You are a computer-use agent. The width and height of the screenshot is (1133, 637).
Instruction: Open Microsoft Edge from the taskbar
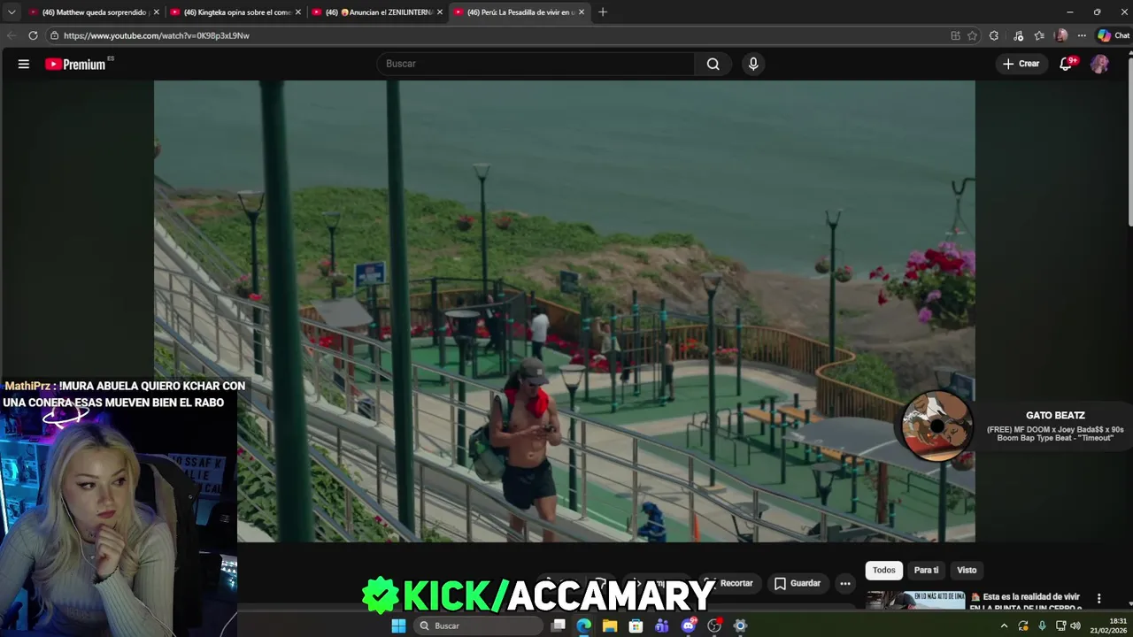coord(584,625)
